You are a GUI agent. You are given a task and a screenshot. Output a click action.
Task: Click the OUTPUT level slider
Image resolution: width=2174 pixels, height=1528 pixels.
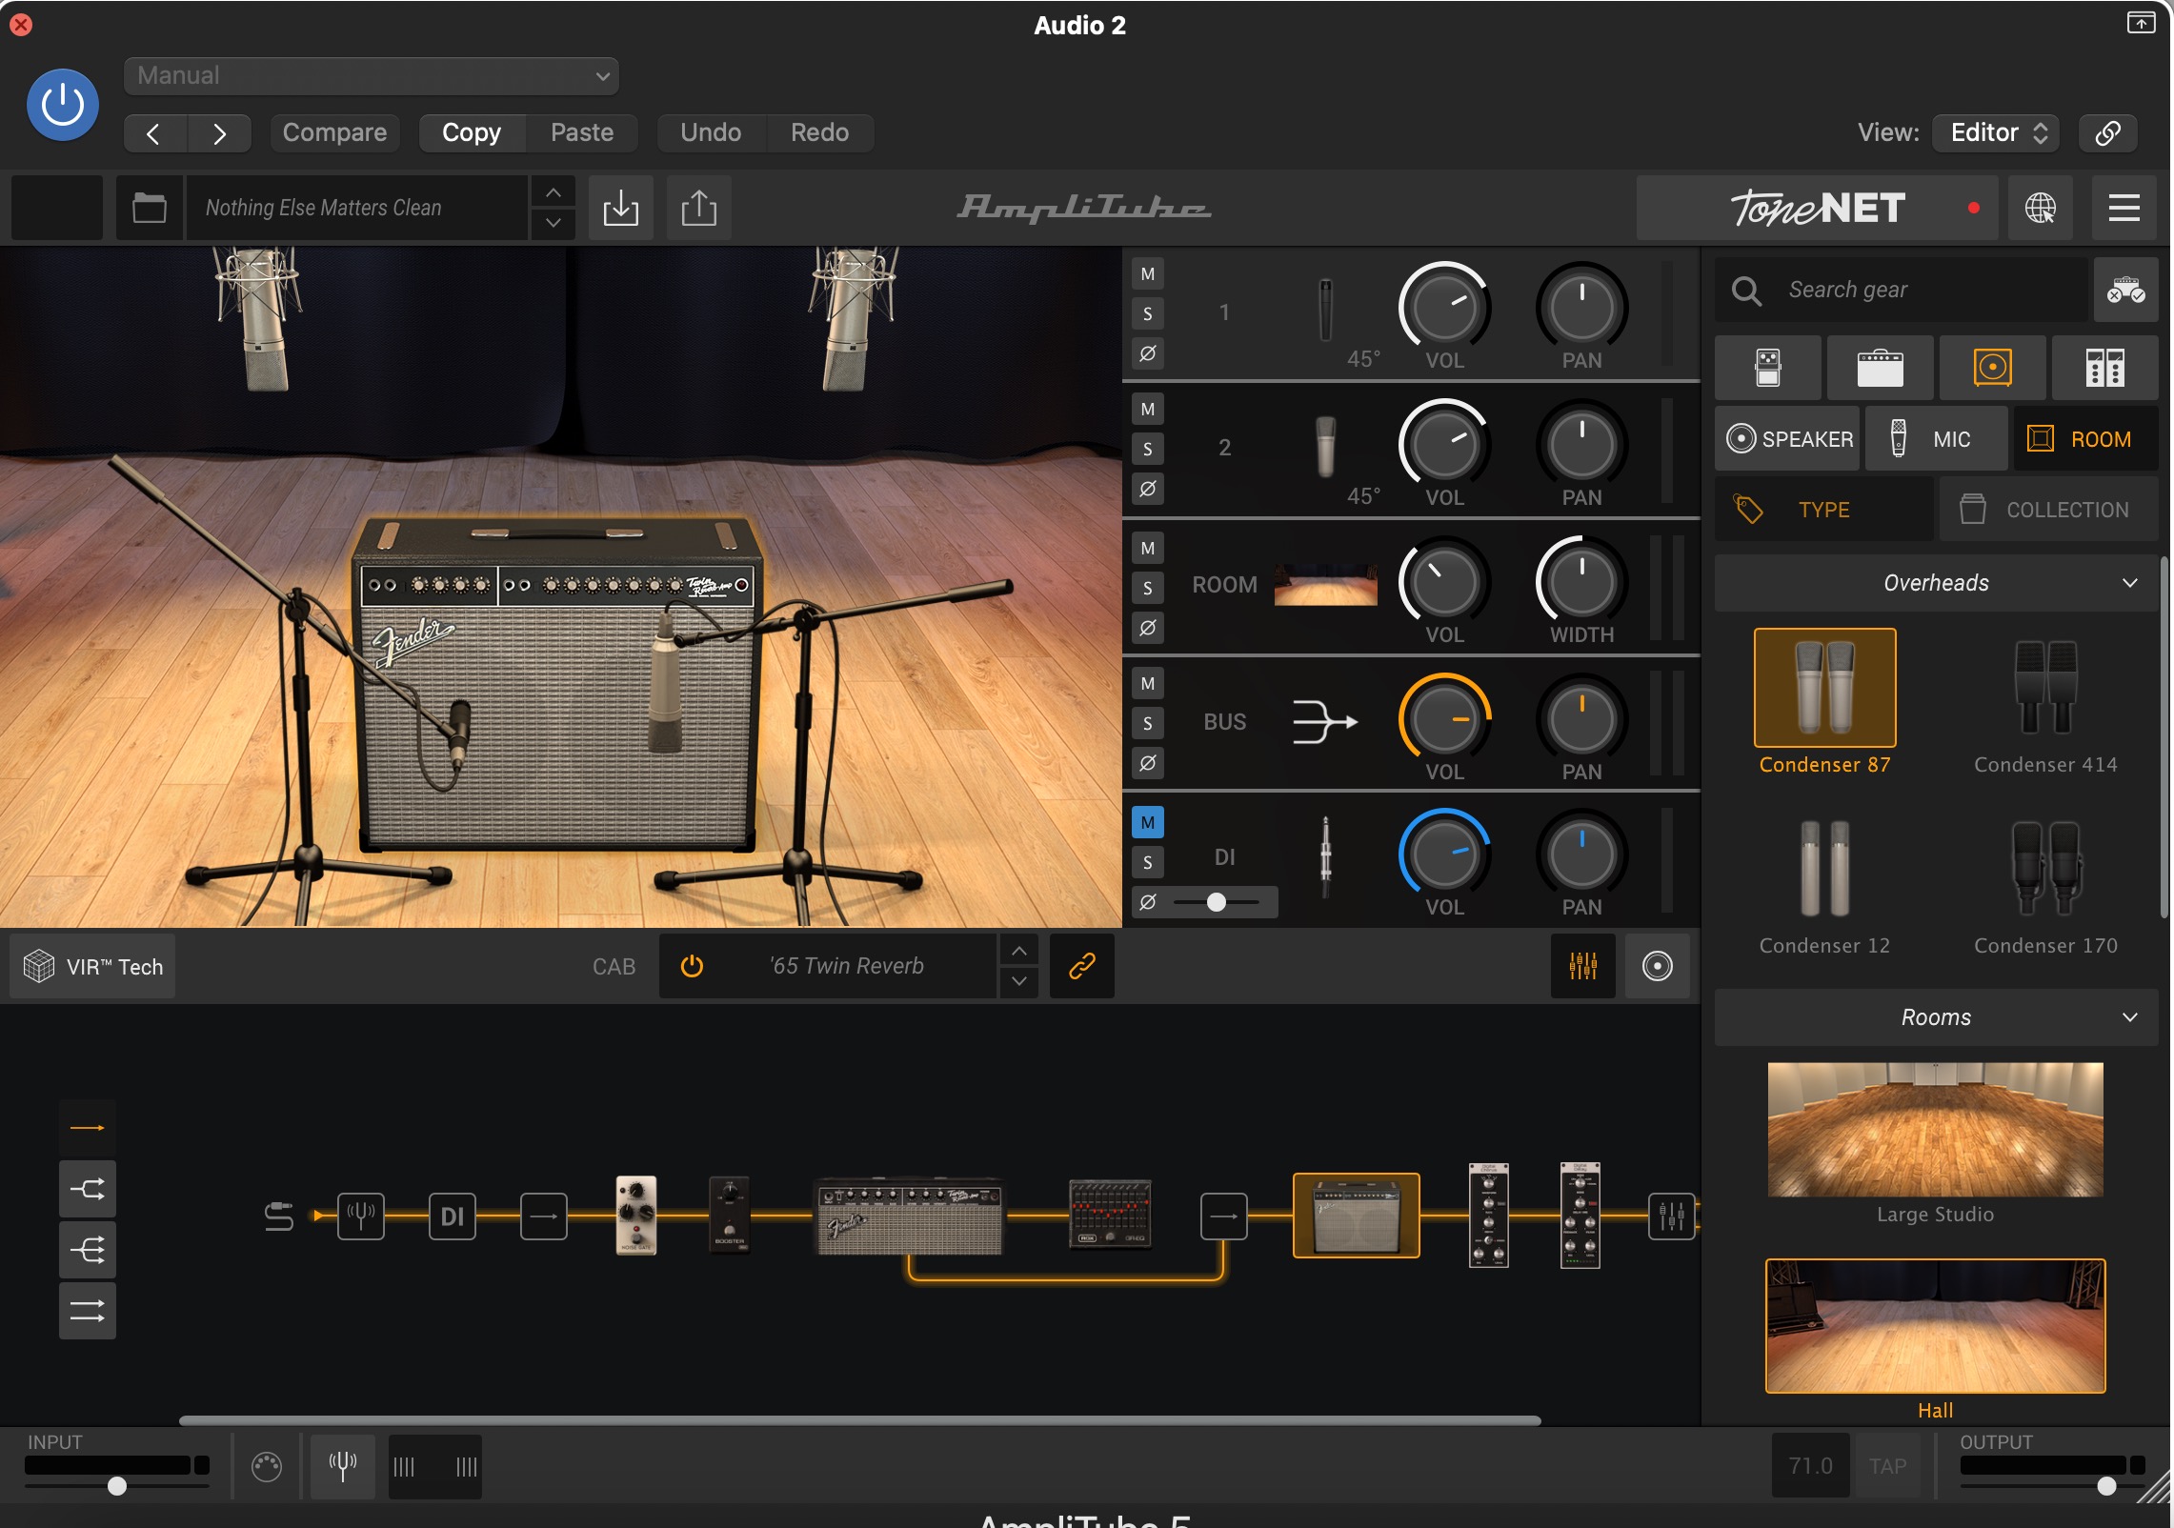(x=2053, y=1486)
